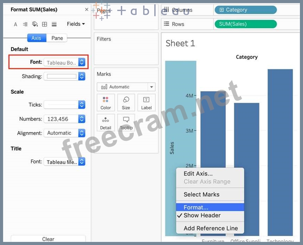Open the Default Font dropdown
The height and width of the screenshot is (245, 303).
[64, 62]
